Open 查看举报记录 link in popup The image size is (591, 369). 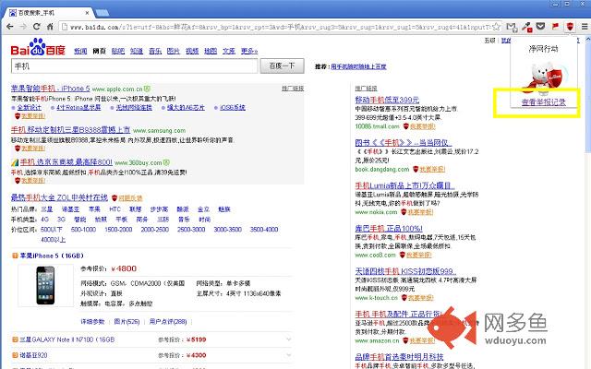tap(544, 102)
